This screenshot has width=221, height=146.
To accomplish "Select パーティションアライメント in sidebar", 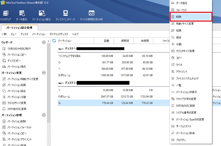I will click(17, 139).
